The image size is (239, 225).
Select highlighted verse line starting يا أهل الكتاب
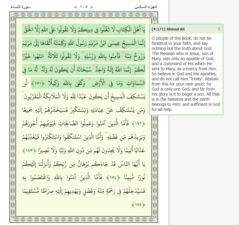click(x=84, y=30)
